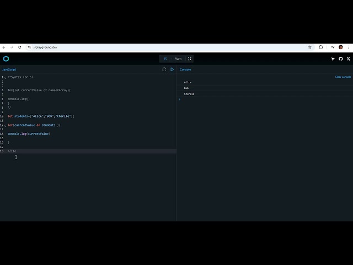Switch to the JS mode tab
Screen dimensions: 353x265
(x=165, y=59)
